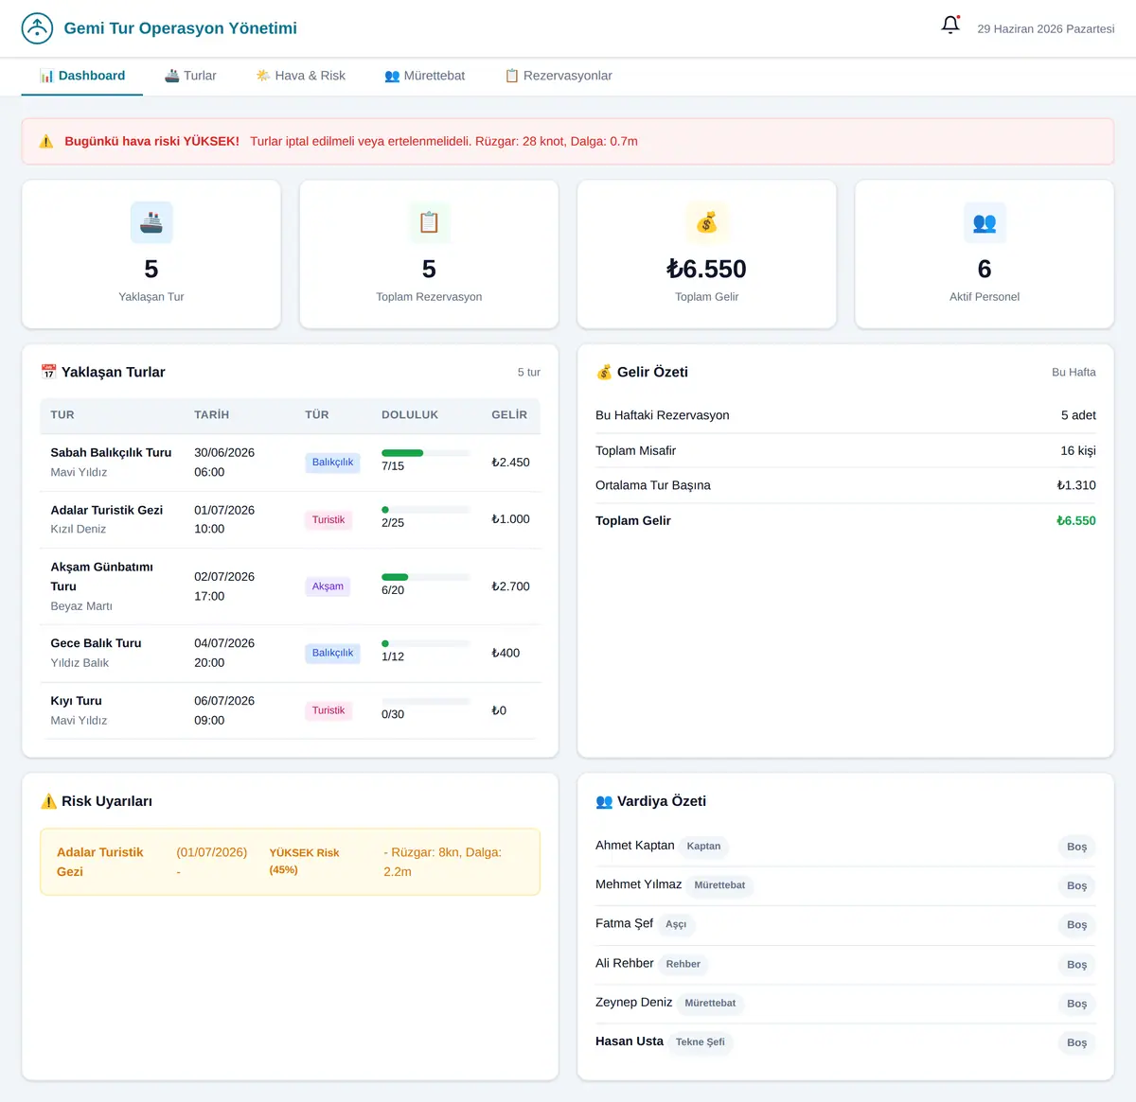
Task: Click the Balıkçılık tag for Gece Balık Turu
Action: click(332, 653)
